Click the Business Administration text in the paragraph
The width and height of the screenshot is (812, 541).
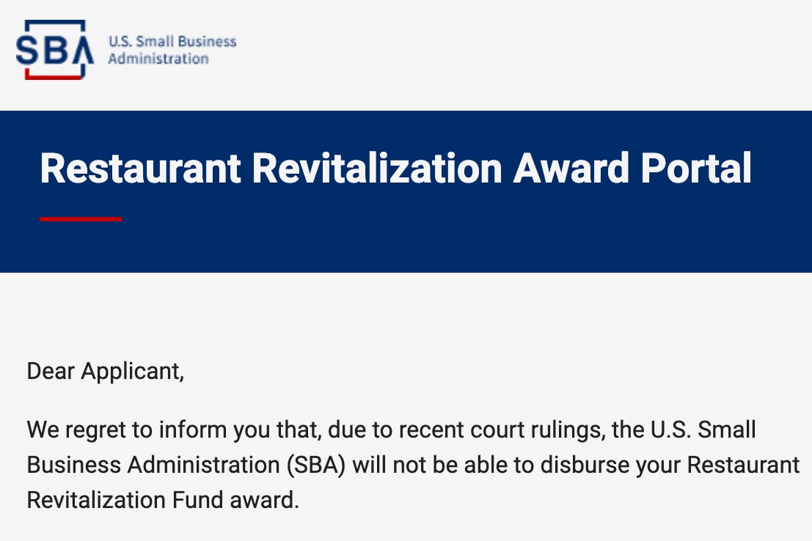(153, 465)
